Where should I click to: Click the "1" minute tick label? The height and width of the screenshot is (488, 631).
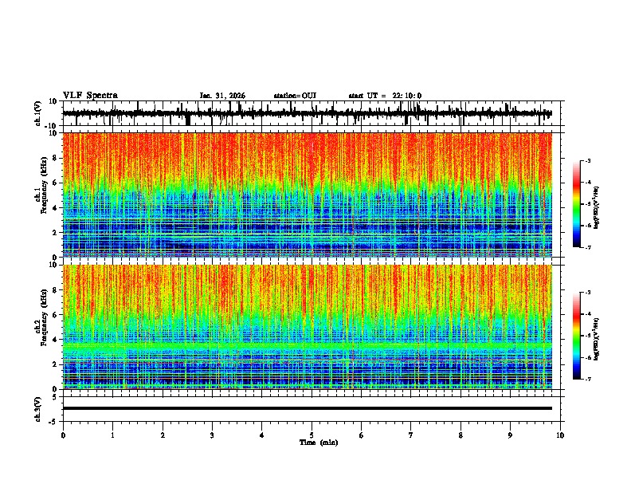click(x=112, y=435)
